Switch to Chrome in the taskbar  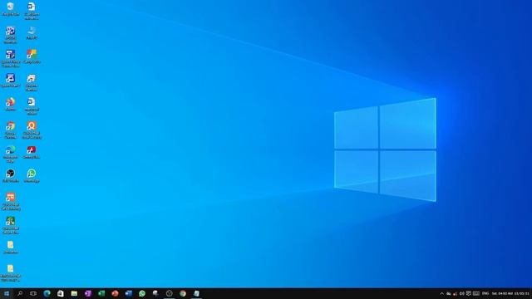click(x=183, y=293)
